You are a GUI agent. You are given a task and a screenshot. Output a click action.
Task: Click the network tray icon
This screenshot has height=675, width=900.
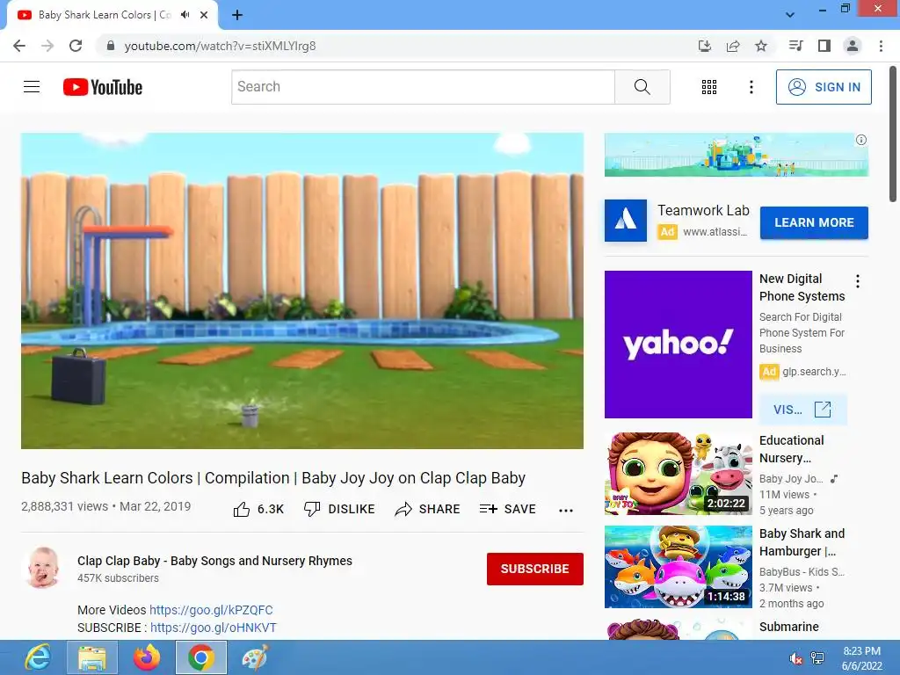click(817, 658)
